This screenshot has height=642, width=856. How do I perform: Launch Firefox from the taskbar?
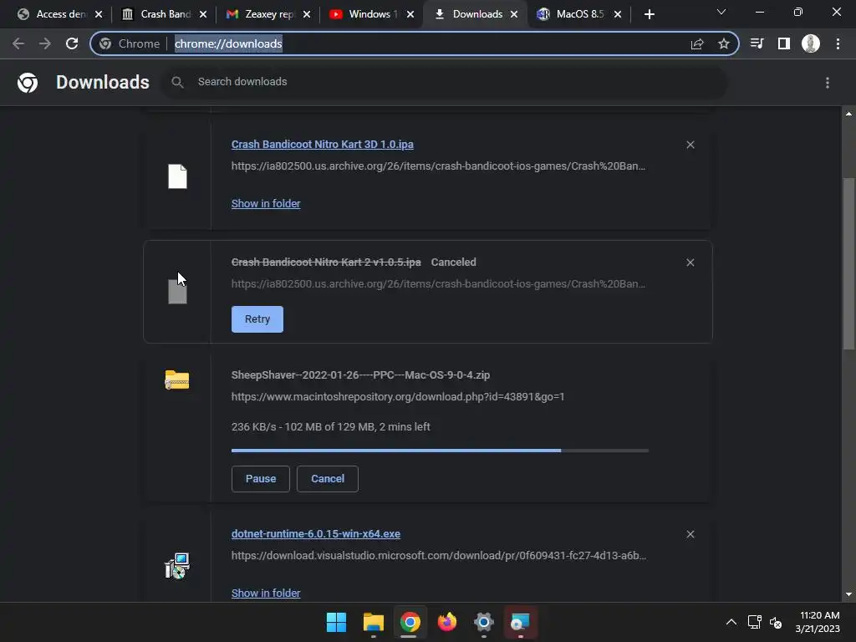click(x=447, y=622)
